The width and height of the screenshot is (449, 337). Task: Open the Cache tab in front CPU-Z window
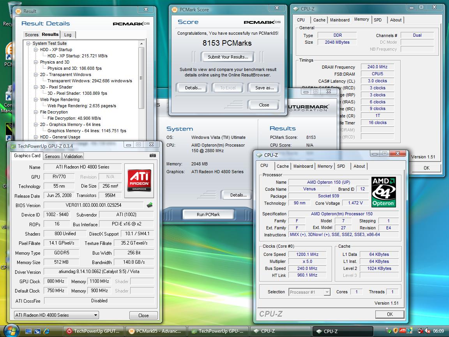pos(283,166)
